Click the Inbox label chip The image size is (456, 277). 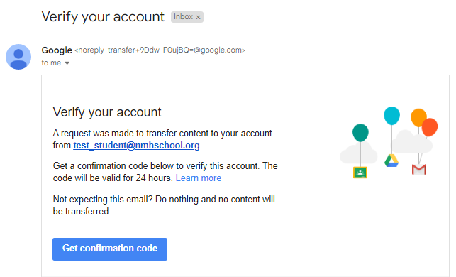click(x=187, y=17)
